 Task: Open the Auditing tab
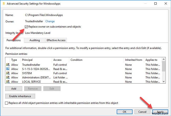(34, 40)
